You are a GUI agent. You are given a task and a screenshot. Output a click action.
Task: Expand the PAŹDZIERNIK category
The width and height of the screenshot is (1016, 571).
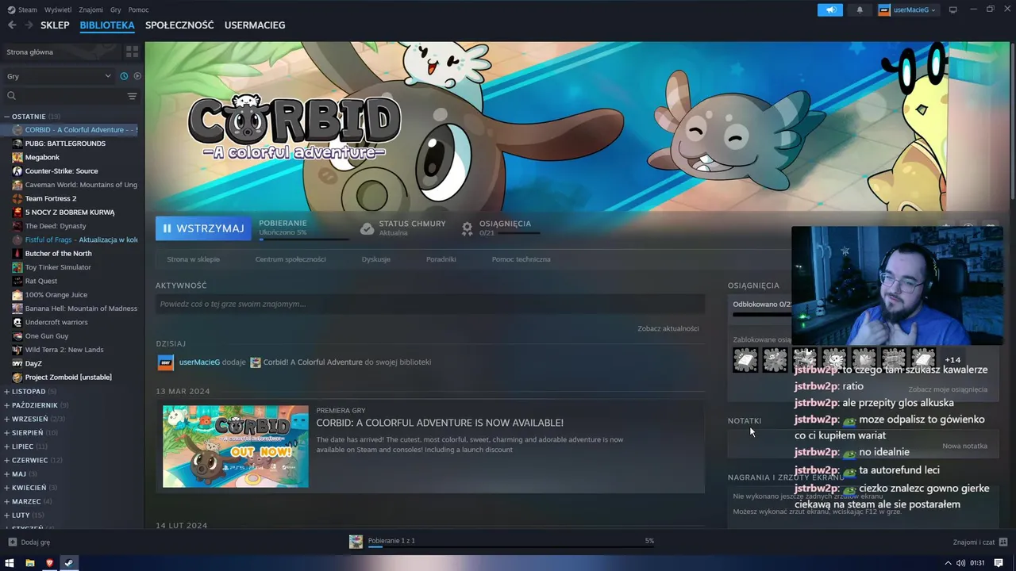click(x=6, y=405)
